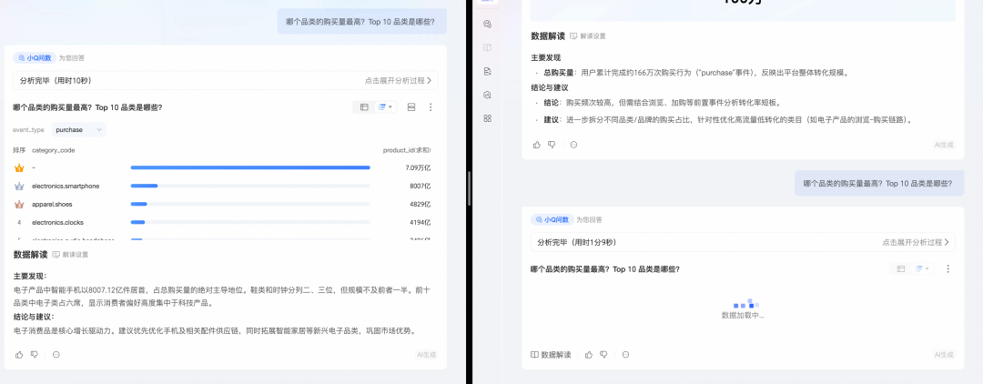Click the 排序 column header
This screenshot has width=983, height=384.
(x=19, y=150)
